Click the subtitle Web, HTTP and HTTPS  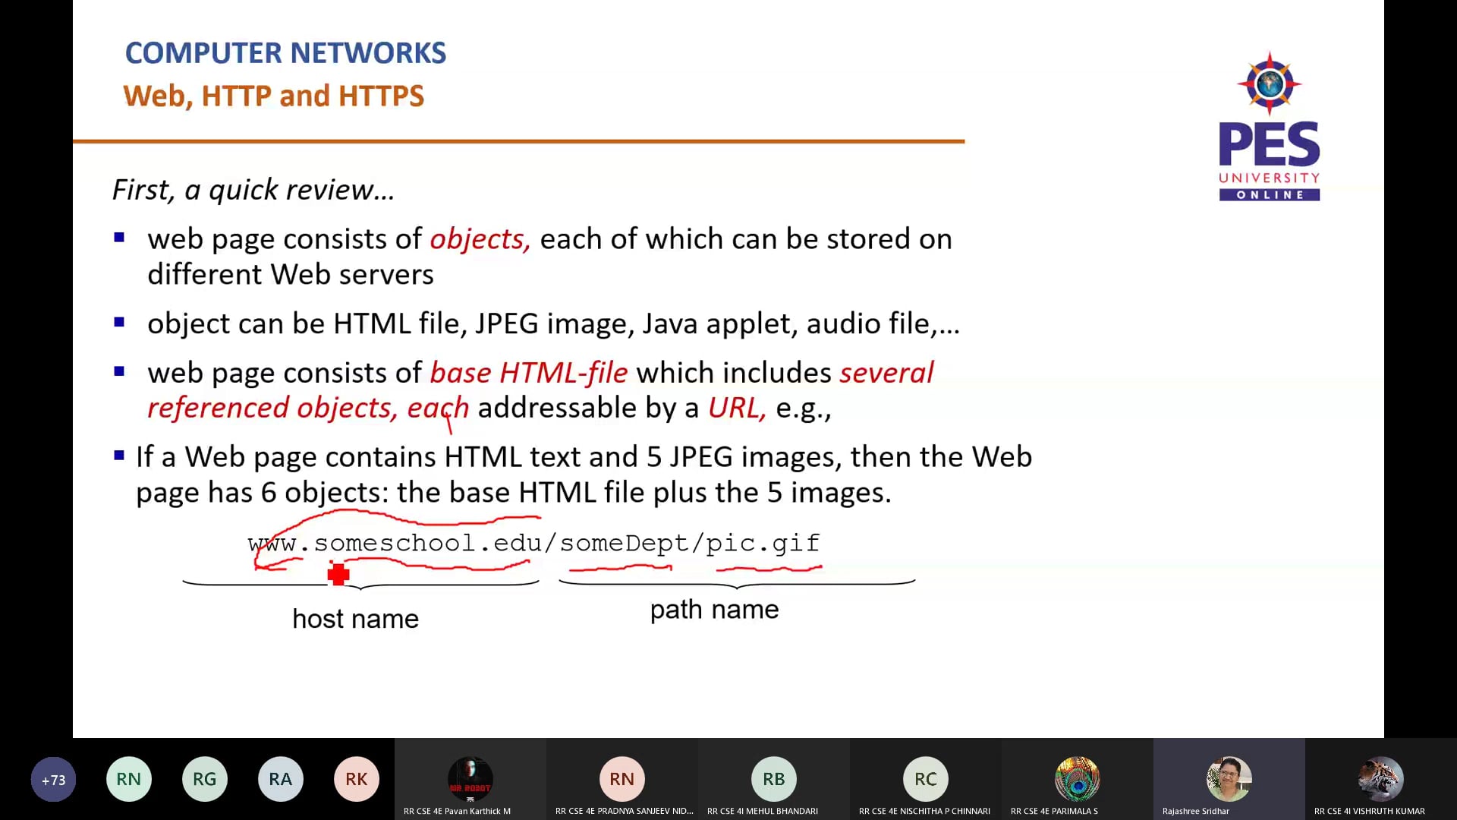coord(273,96)
